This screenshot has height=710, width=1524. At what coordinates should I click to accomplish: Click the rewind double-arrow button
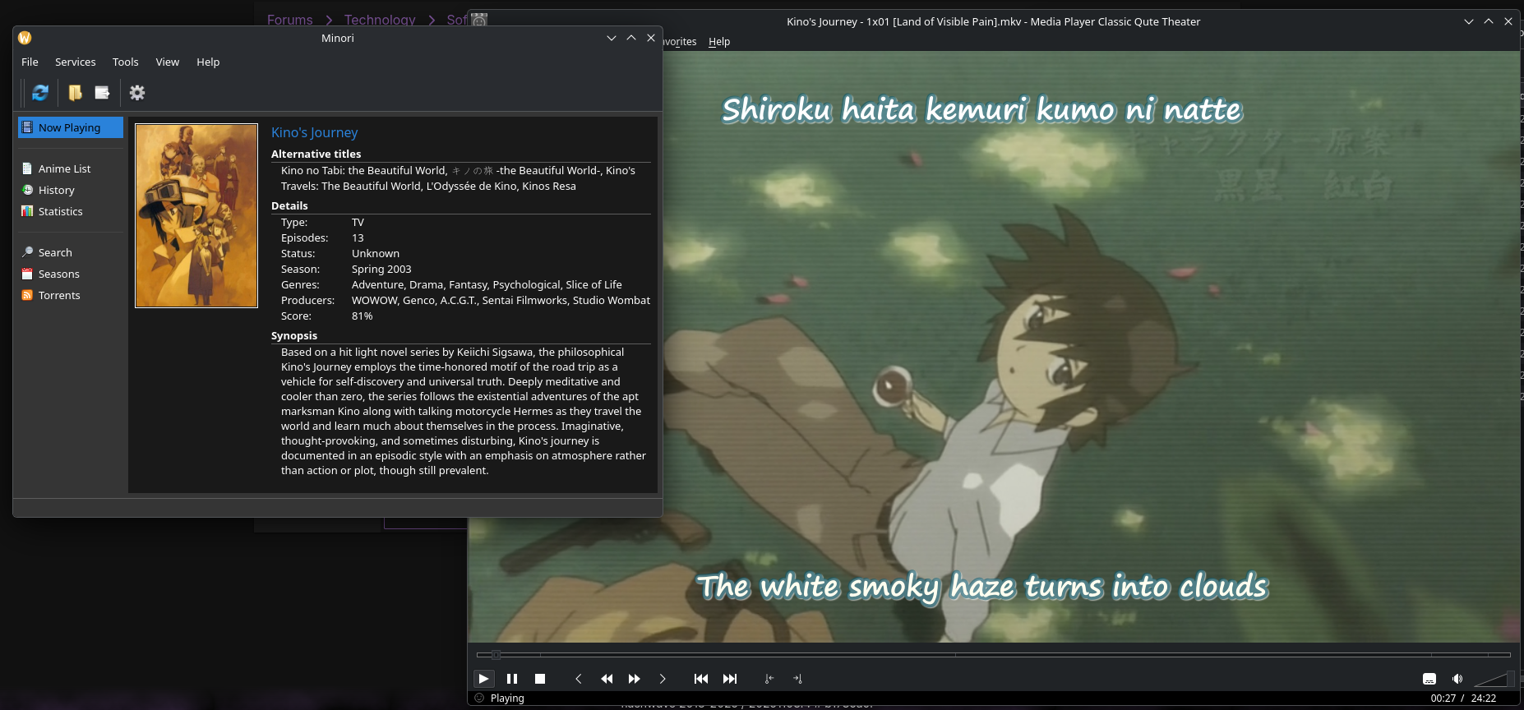click(x=607, y=679)
